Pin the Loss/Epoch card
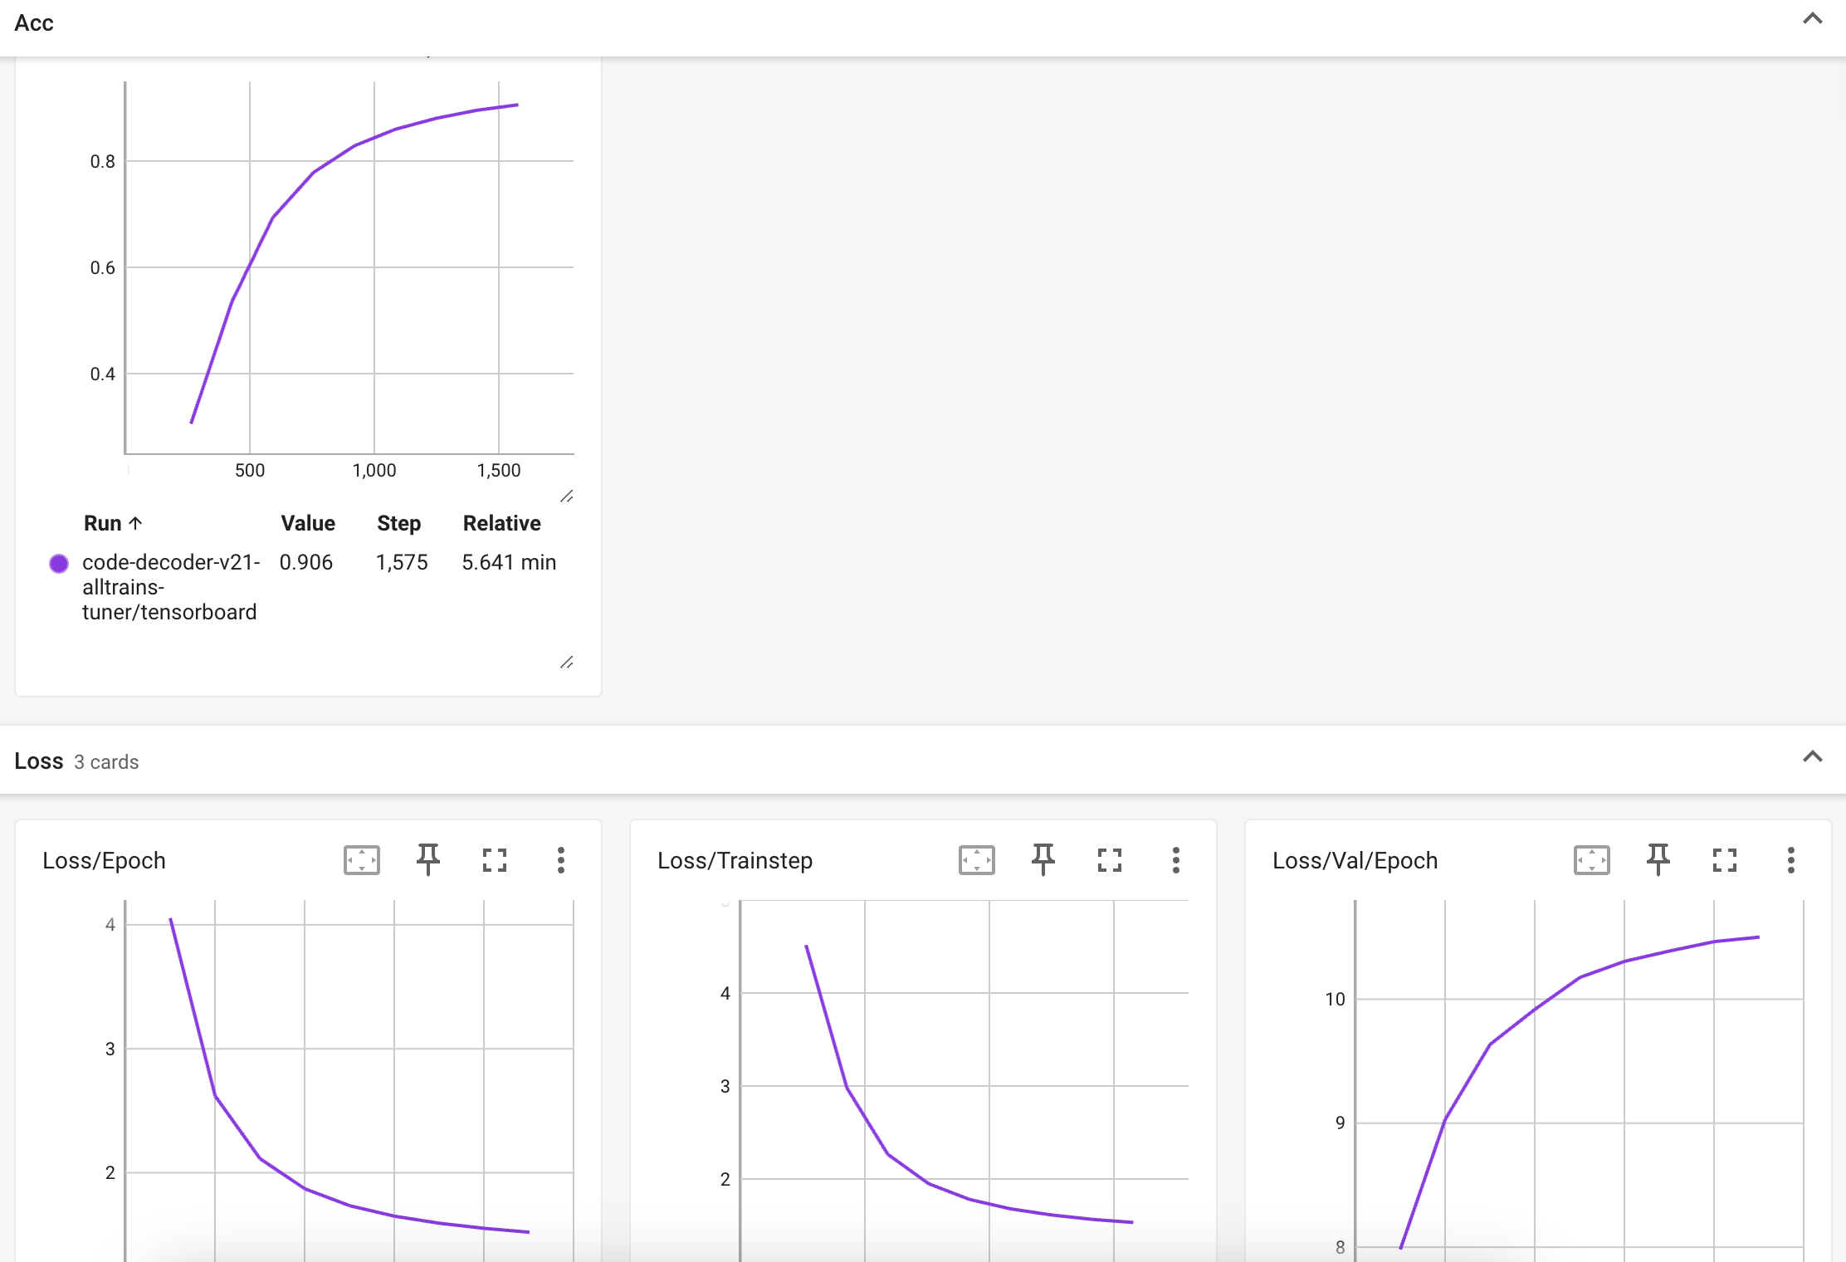Viewport: 1846px width, 1262px height. click(428, 860)
